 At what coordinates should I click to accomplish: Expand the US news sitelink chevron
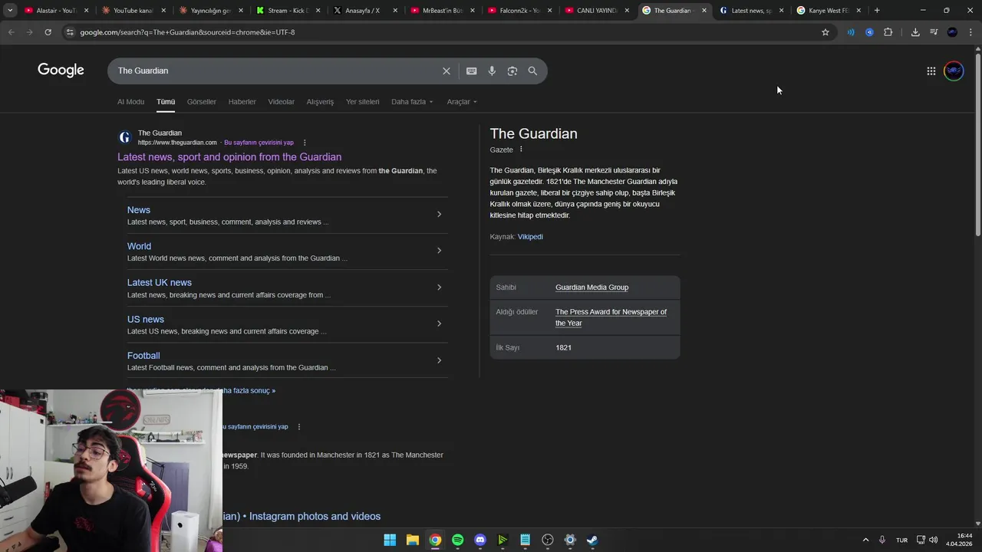(x=439, y=324)
